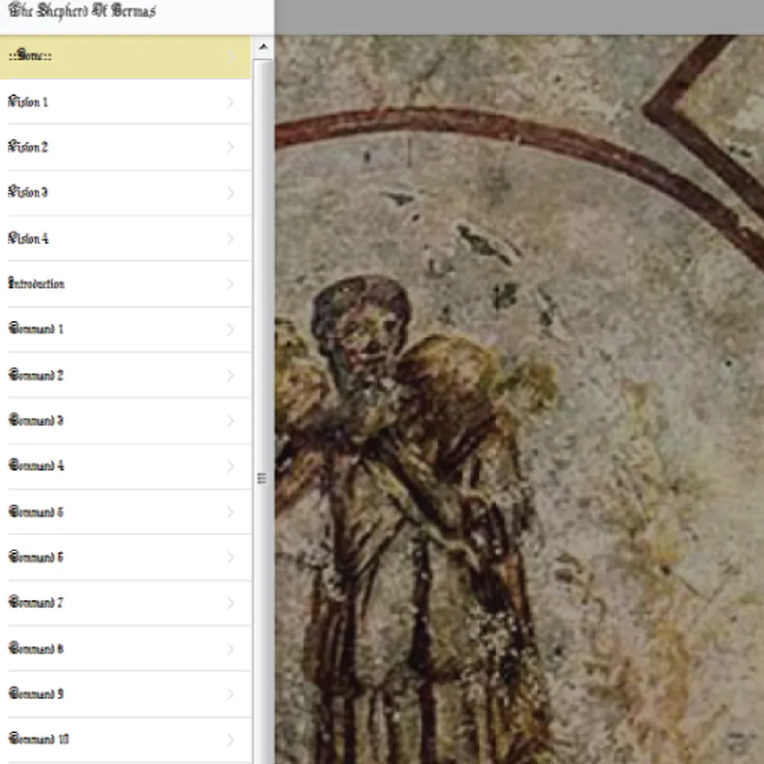The height and width of the screenshot is (764, 764).
Task: Select the Command 2 entry
Action: (x=126, y=375)
